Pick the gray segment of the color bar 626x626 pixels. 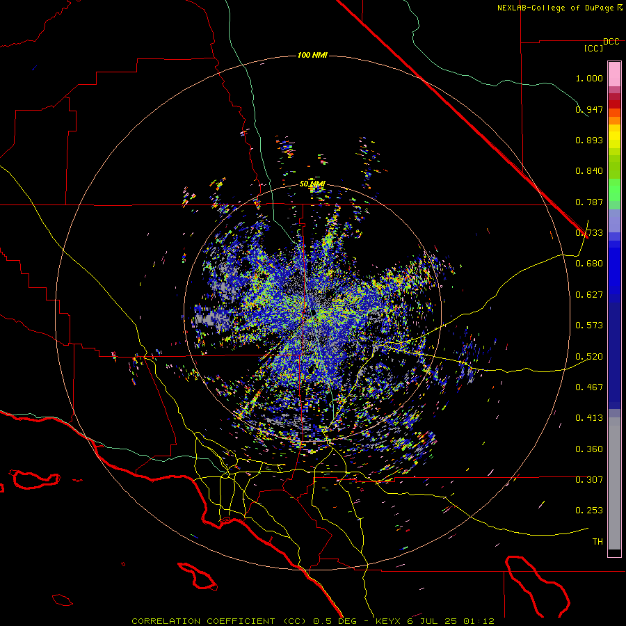[614, 483]
